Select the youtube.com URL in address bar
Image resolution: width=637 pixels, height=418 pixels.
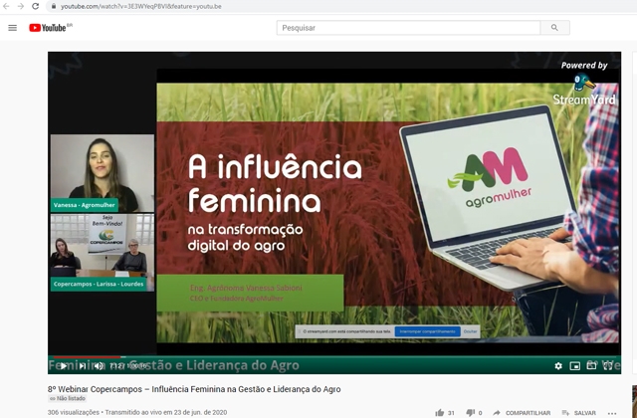(141, 7)
